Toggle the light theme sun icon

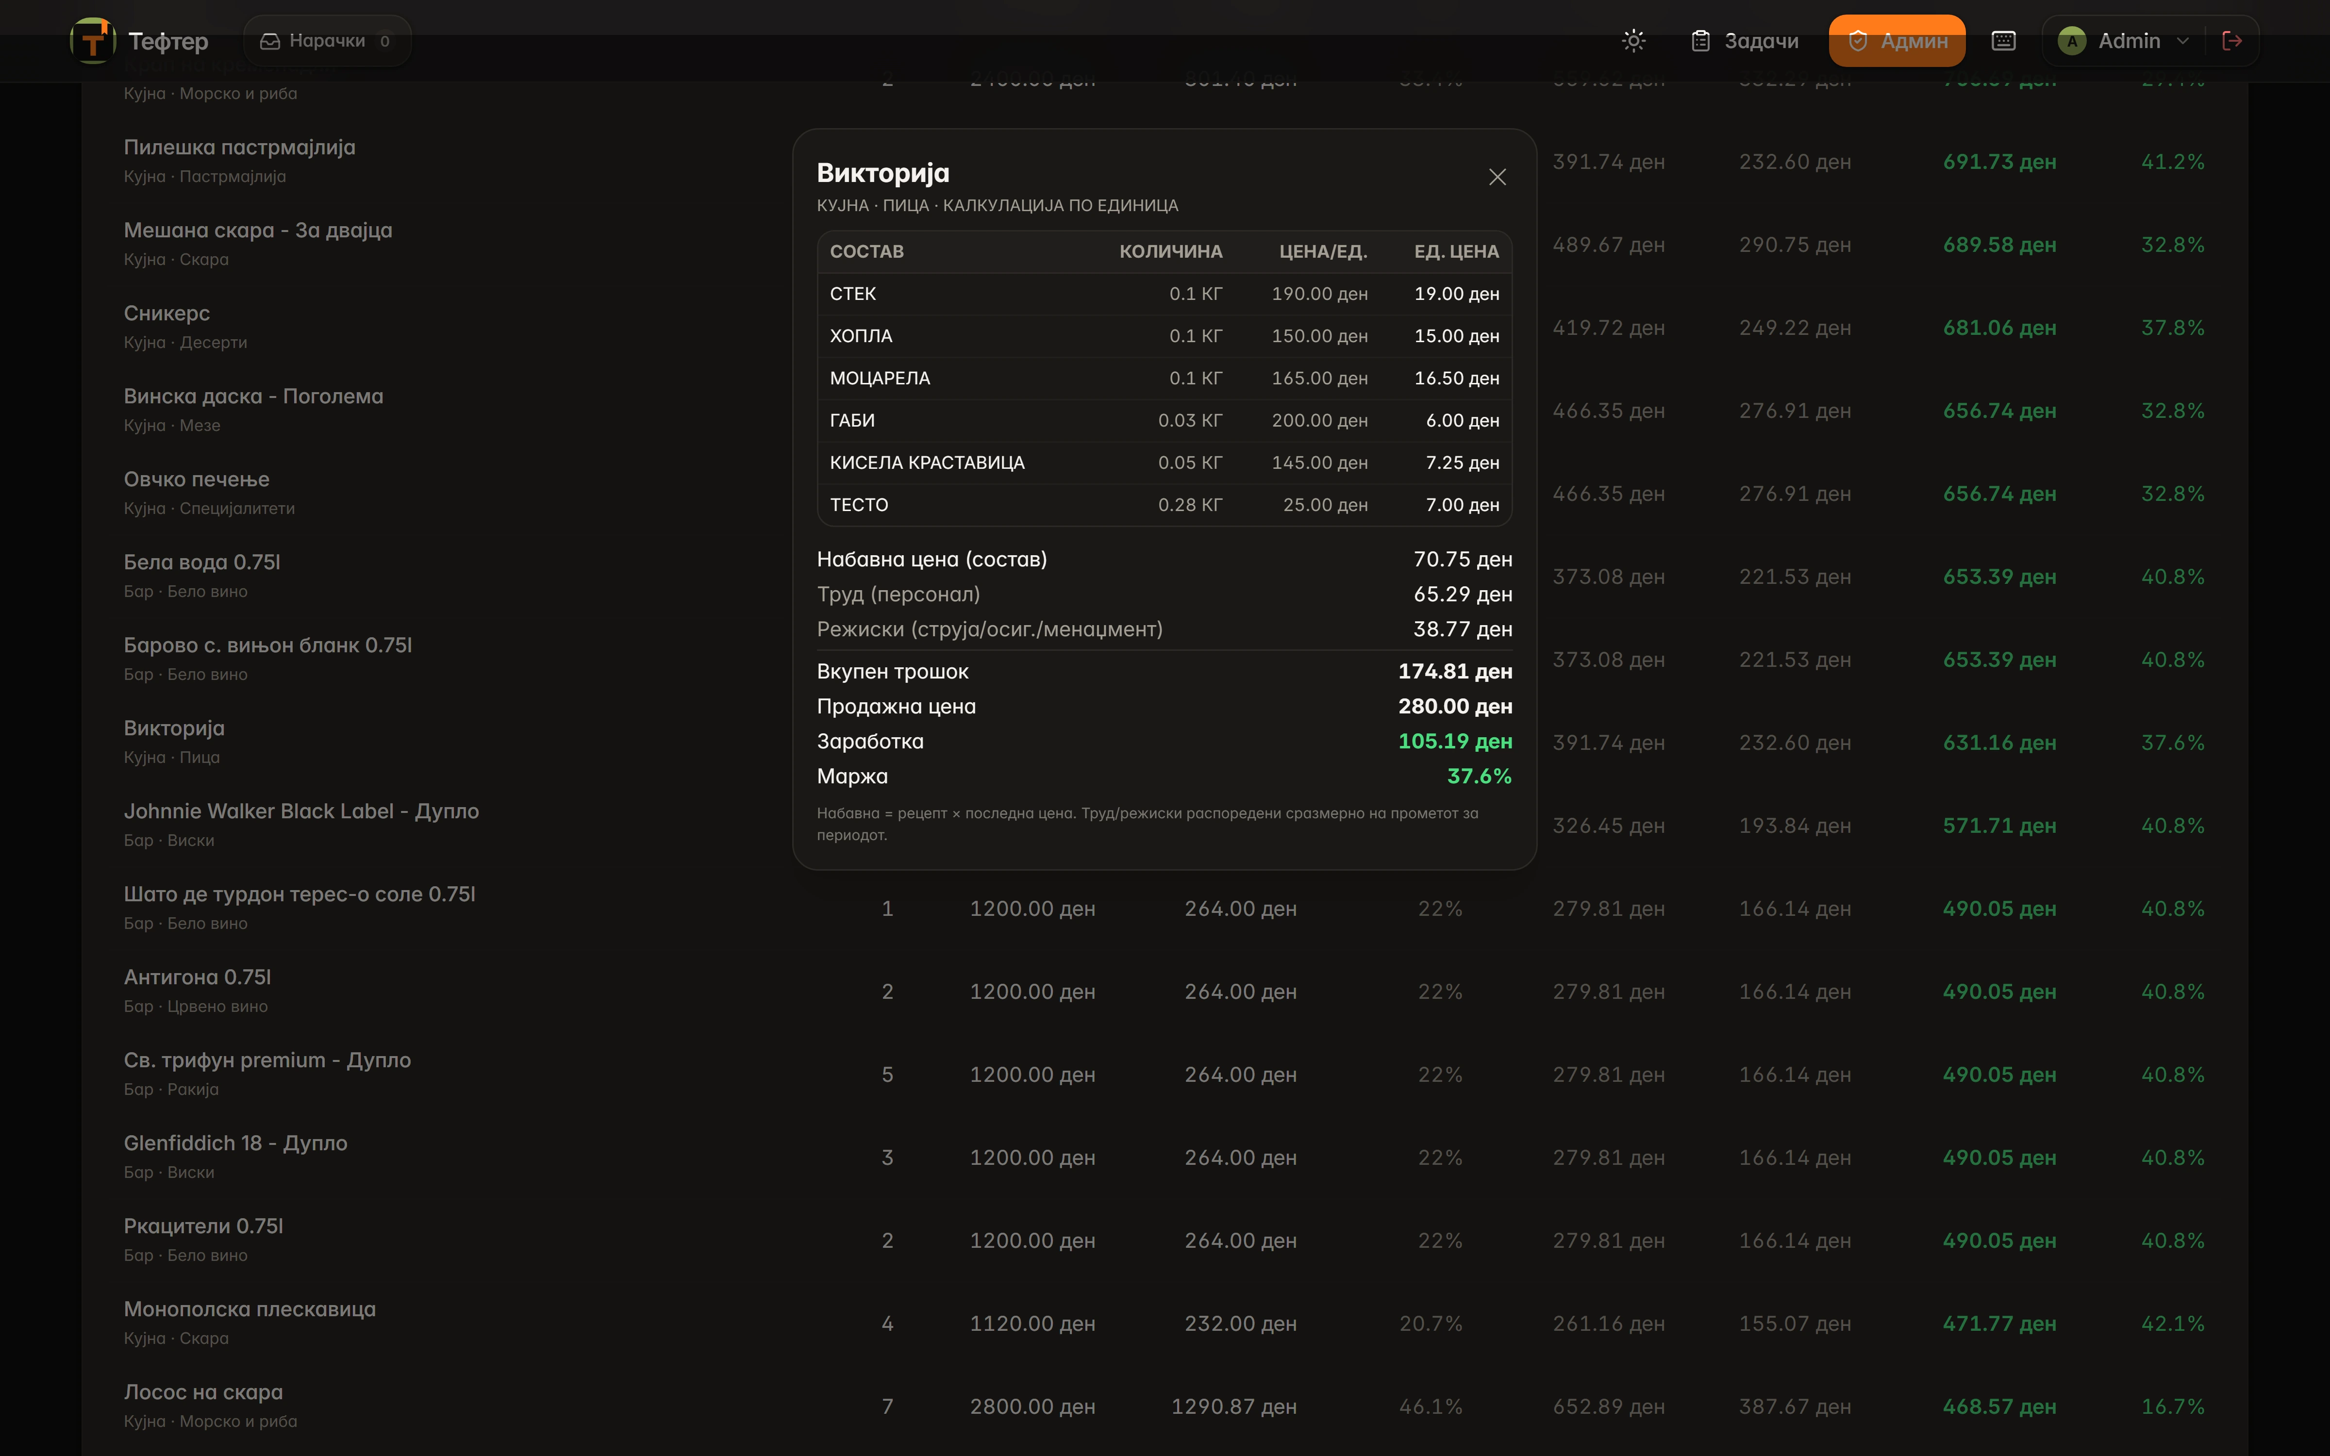1633,40
